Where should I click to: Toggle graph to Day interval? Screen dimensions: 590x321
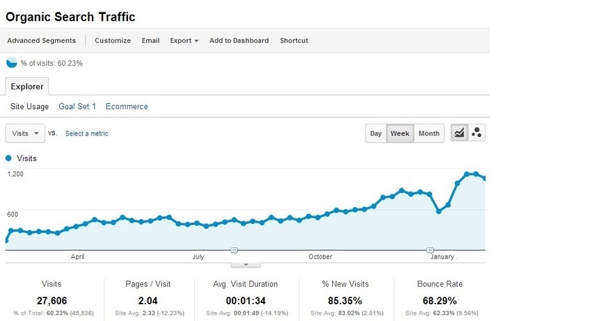tap(376, 133)
